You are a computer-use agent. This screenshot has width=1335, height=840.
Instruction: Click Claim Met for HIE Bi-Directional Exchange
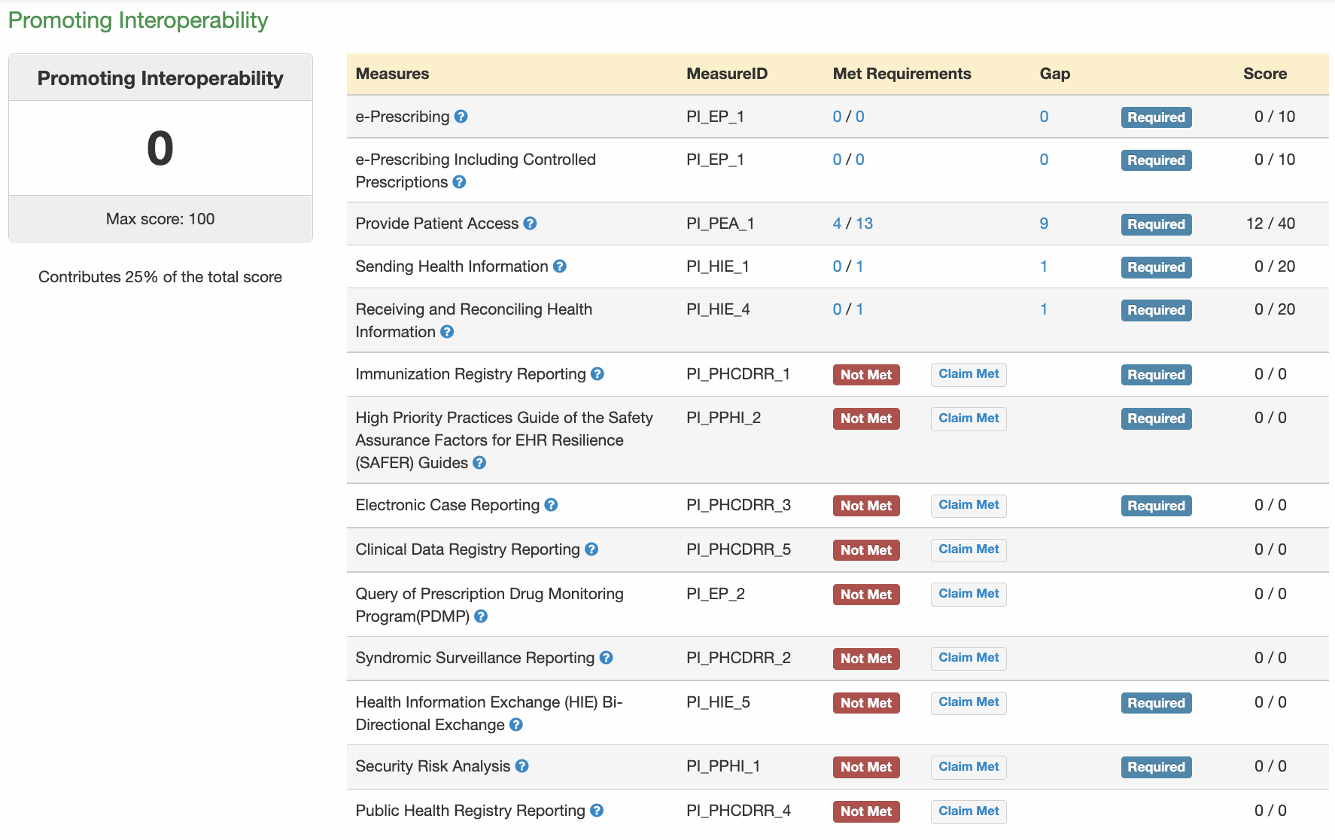[969, 702]
